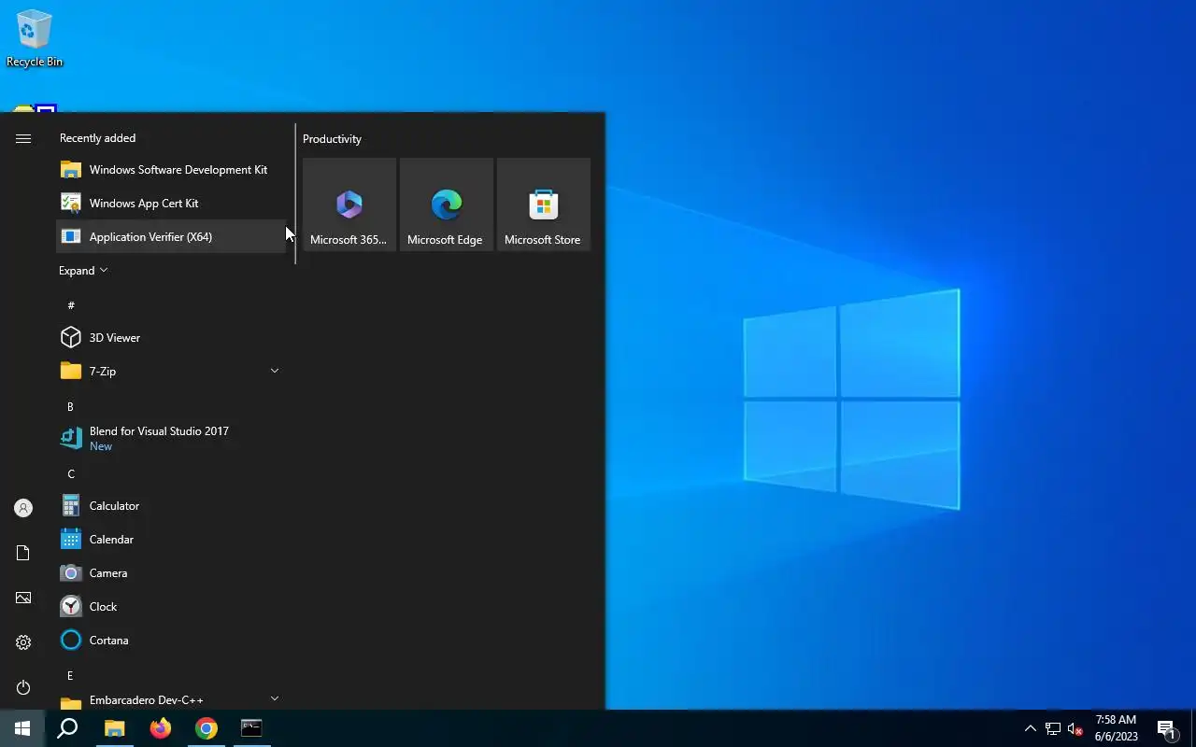This screenshot has height=747, width=1196.
Task: Open Settings gear in Start sidebar
Action: pyautogui.click(x=23, y=642)
